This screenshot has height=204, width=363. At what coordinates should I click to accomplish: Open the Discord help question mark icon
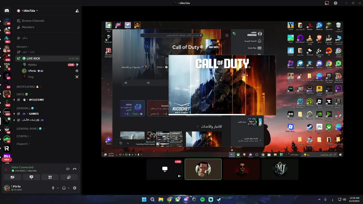[335, 3]
